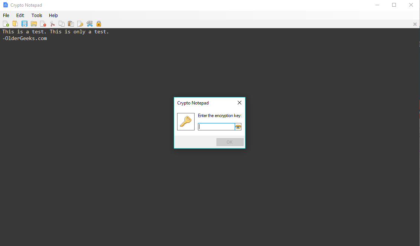Click the New file toolbar icon

(x=6, y=24)
